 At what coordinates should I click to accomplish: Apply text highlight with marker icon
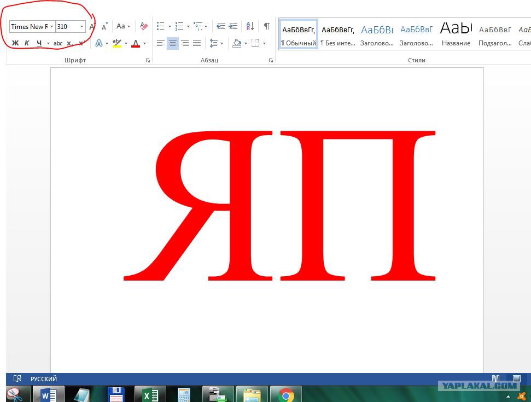[117, 43]
